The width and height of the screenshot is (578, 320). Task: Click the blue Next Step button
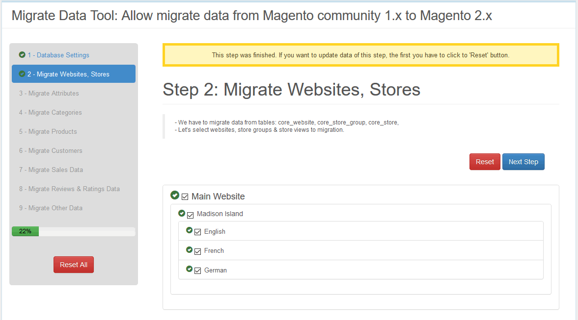(x=523, y=162)
